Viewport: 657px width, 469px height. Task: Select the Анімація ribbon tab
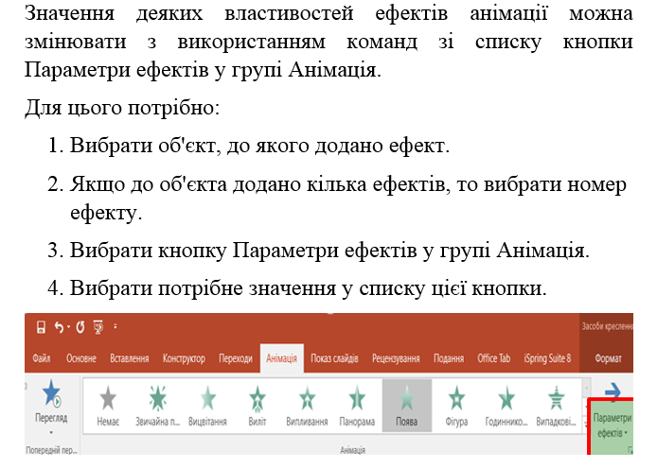(x=281, y=358)
